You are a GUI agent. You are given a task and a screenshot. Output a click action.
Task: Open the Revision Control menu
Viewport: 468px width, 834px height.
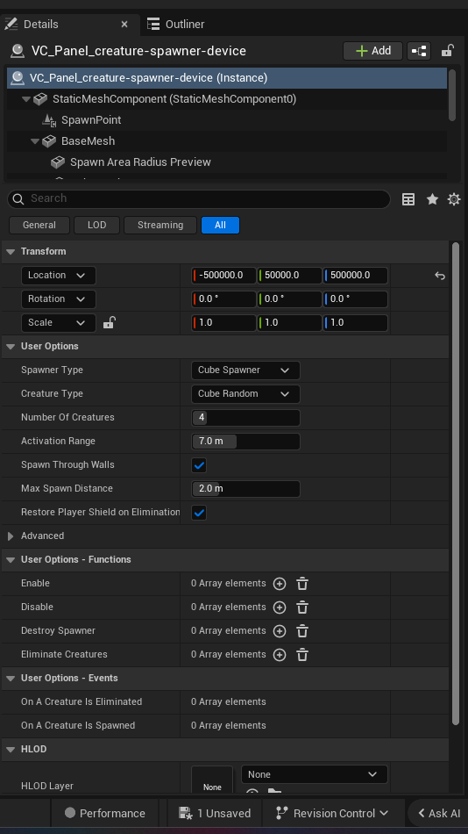332,813
